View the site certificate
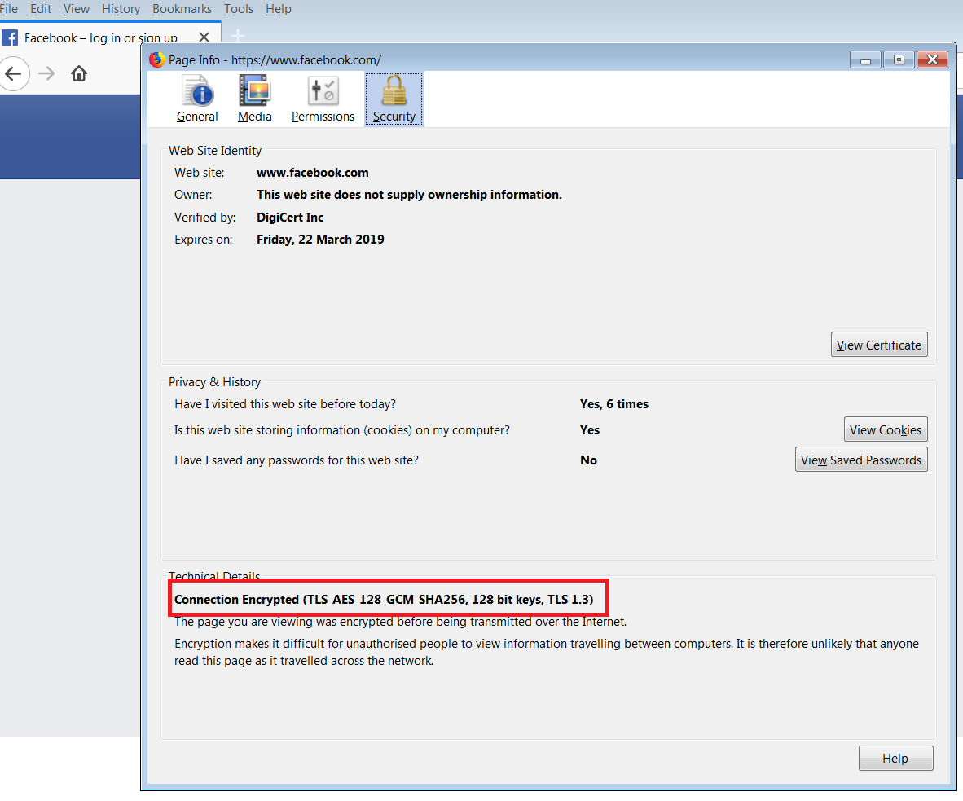Screen dimensions: 963x801 pos(878,345)
